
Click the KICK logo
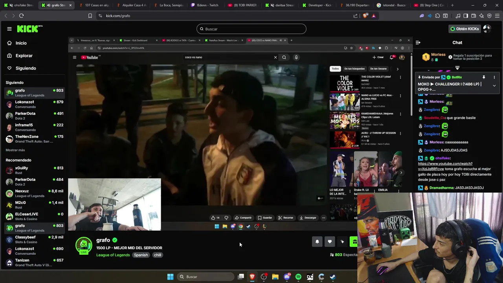(x=29, y=29)
